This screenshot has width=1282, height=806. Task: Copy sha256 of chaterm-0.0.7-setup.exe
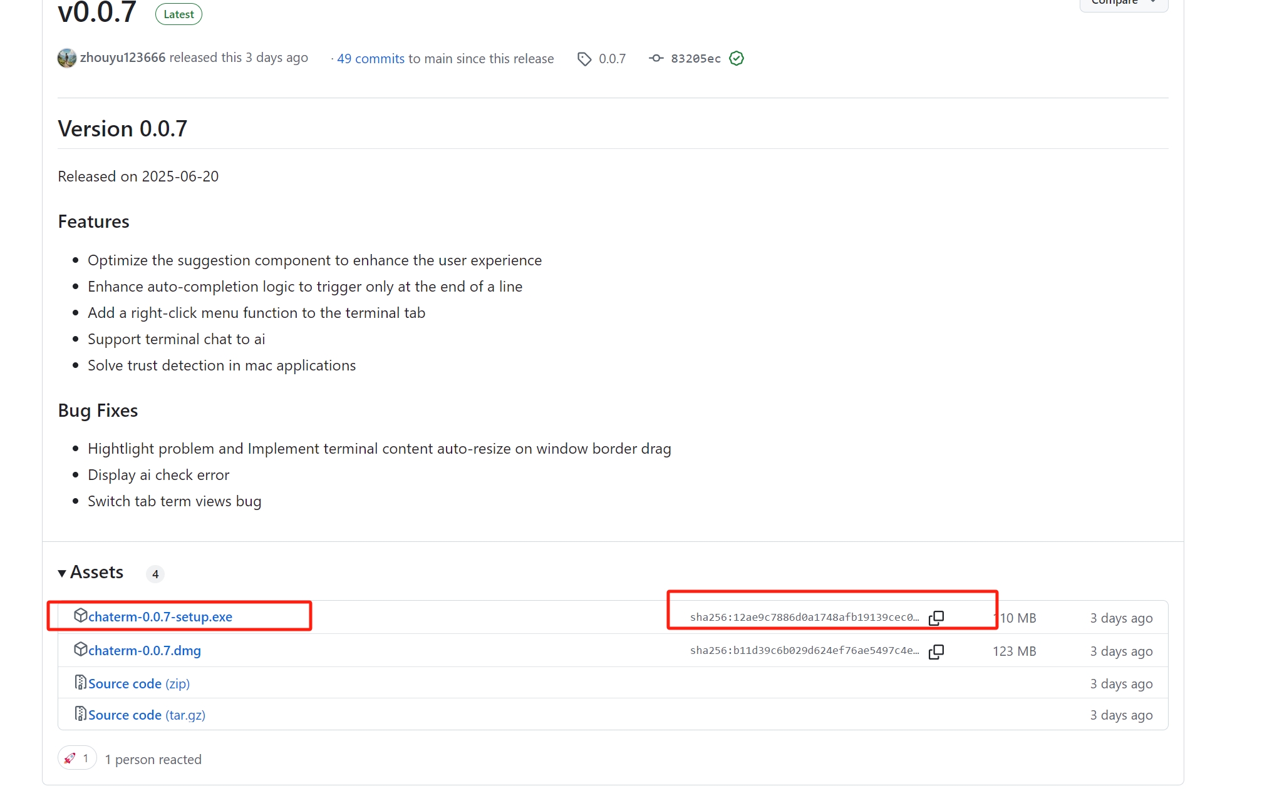(x=936, y=618)
